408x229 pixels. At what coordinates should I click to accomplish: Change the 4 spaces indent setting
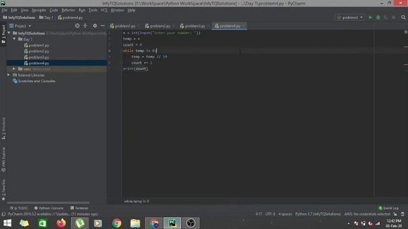285,214
